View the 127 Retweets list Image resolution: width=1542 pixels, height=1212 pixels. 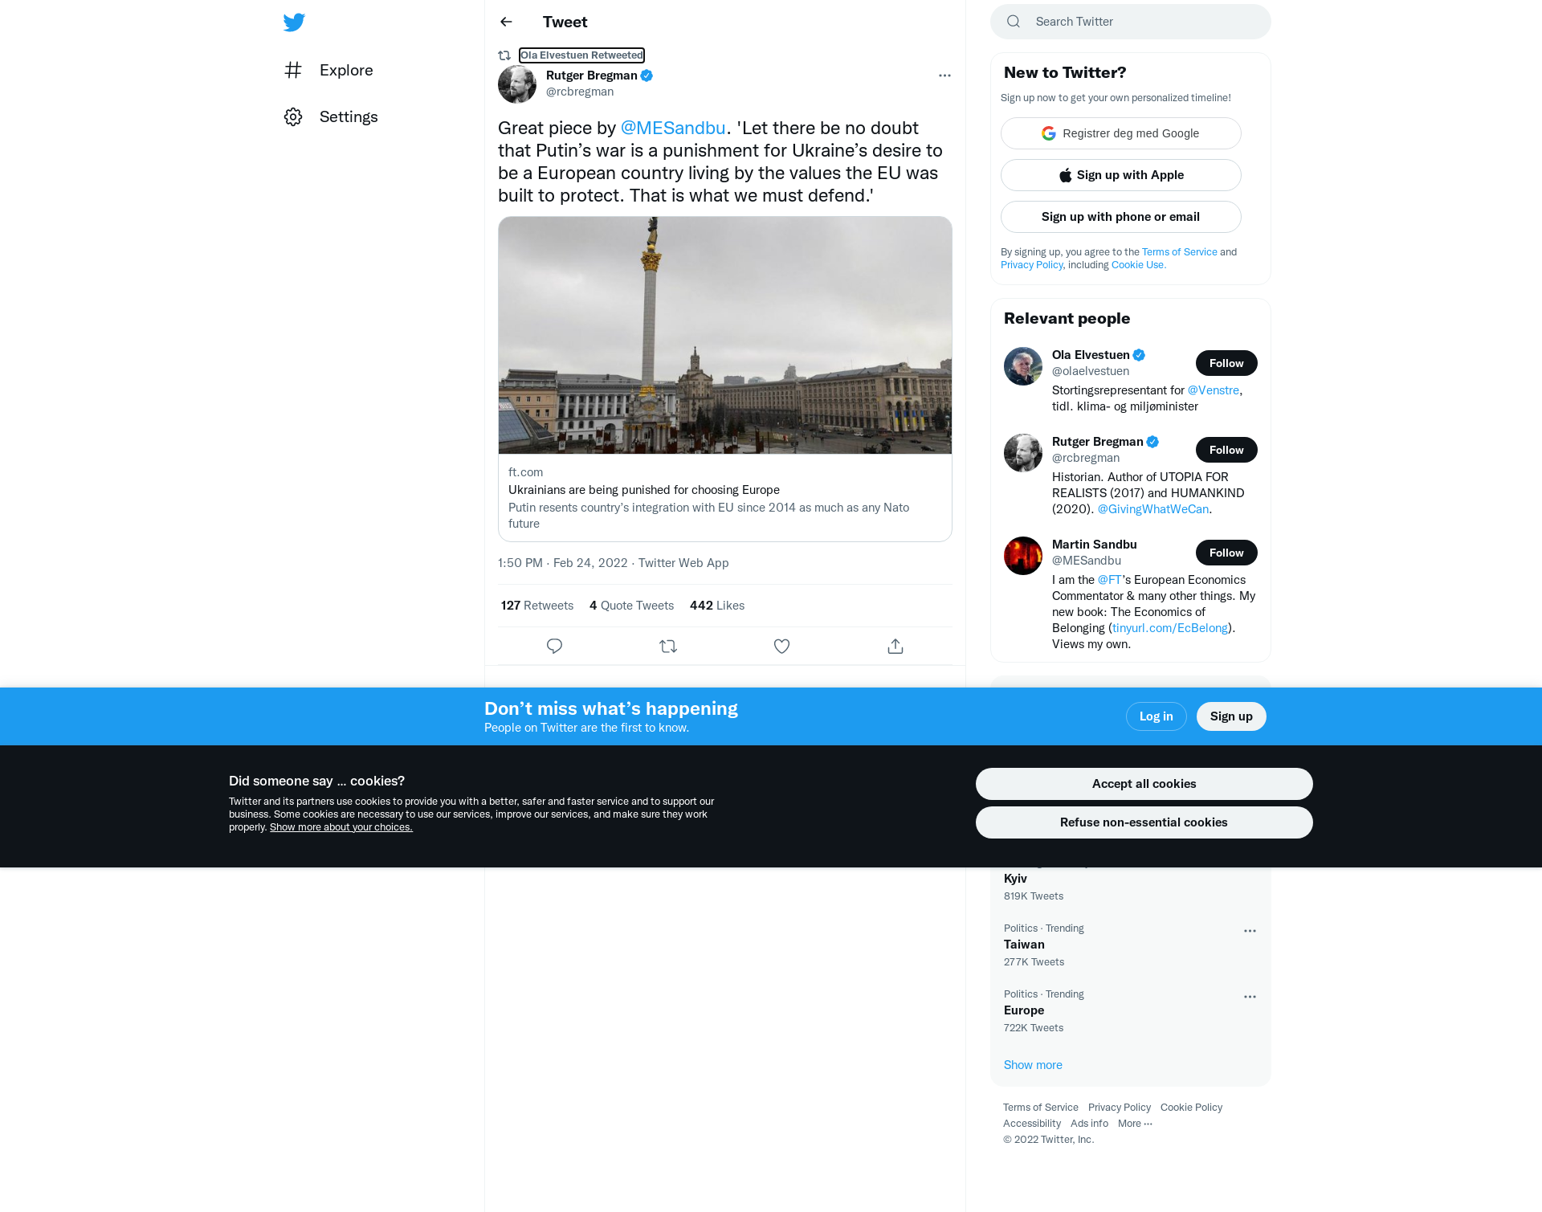[x=537, y=606]
